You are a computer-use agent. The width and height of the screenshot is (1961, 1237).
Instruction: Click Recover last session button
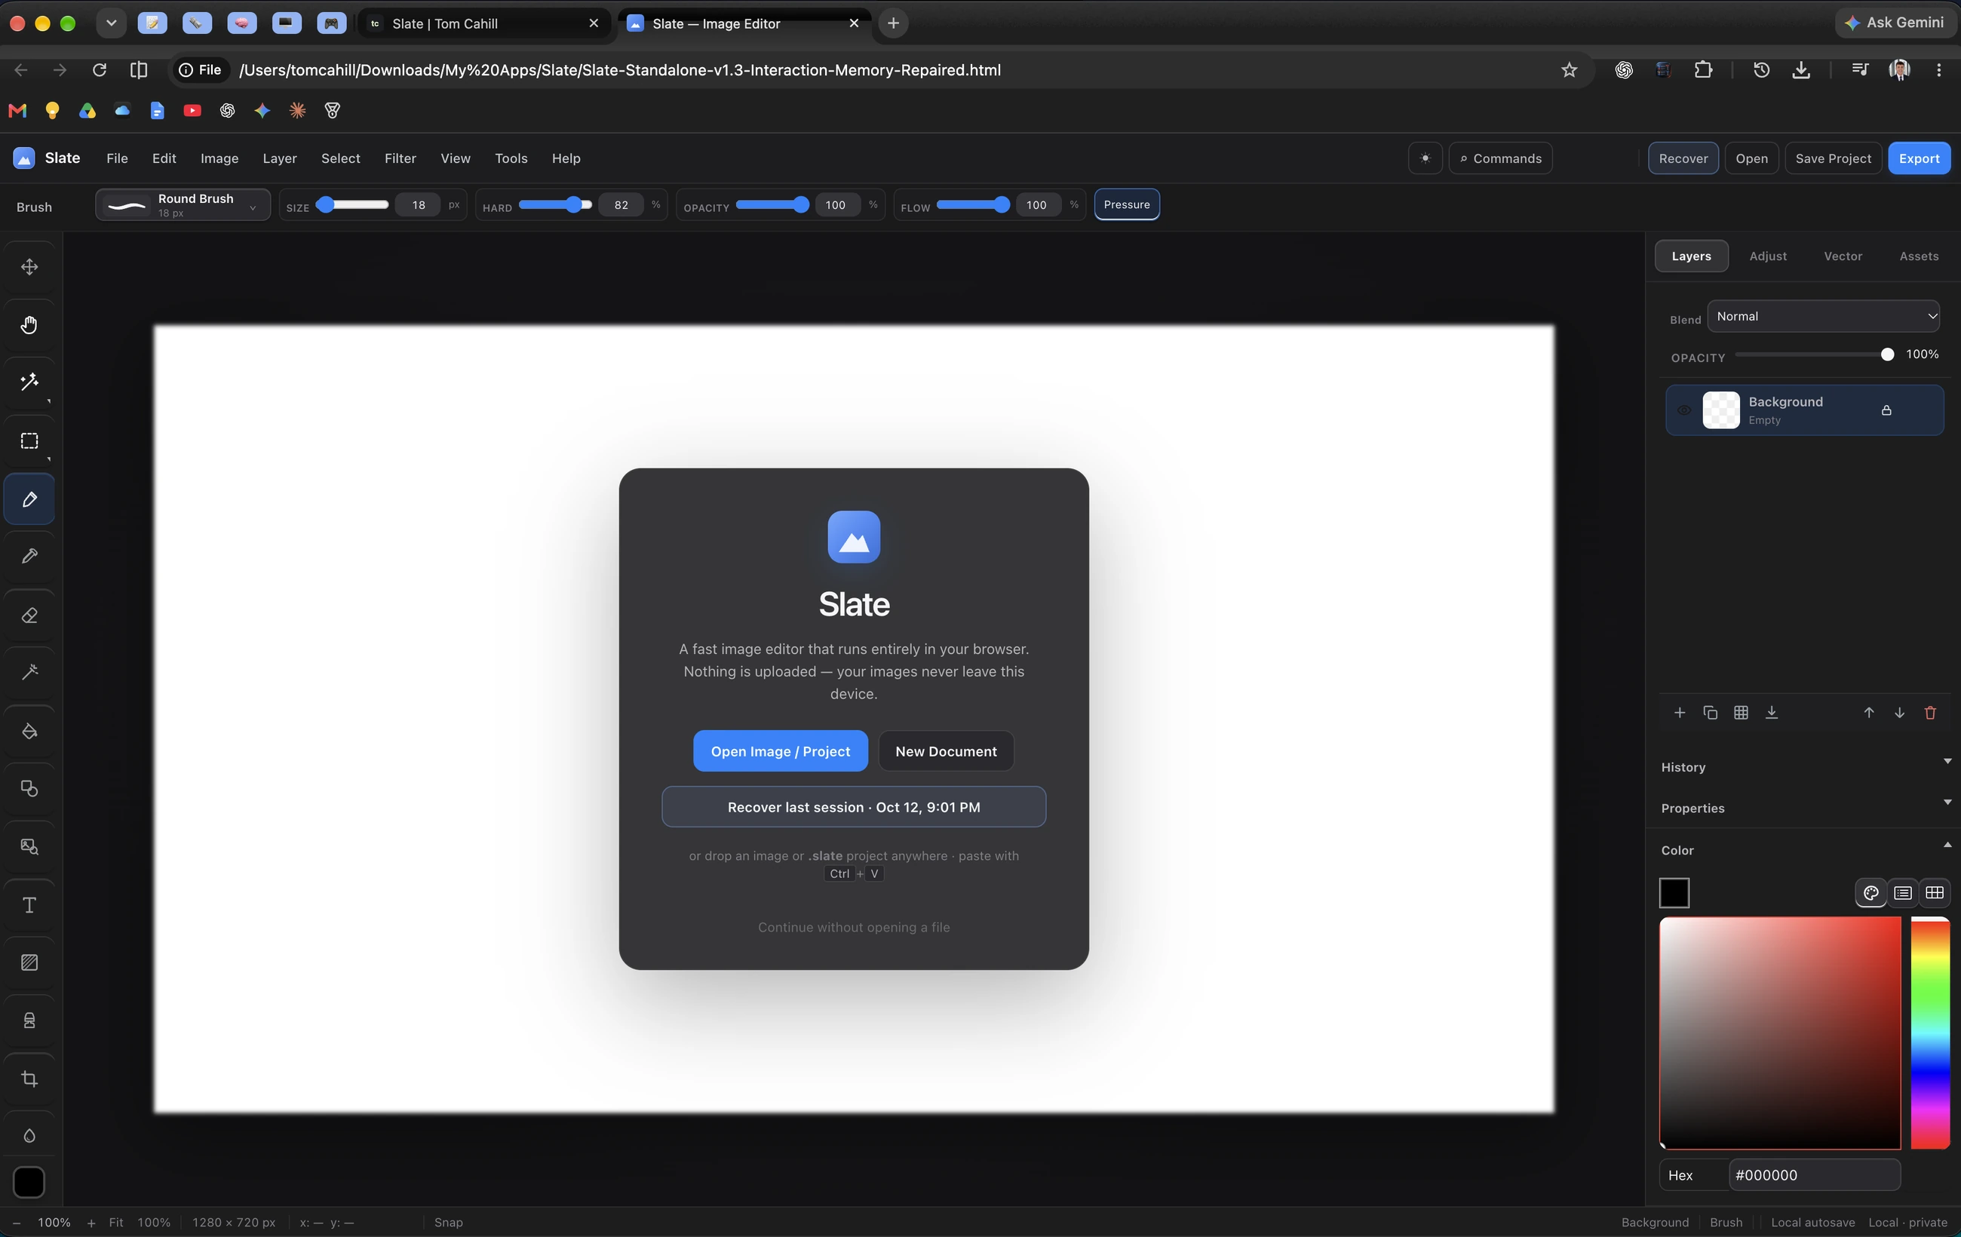(854, 807)
